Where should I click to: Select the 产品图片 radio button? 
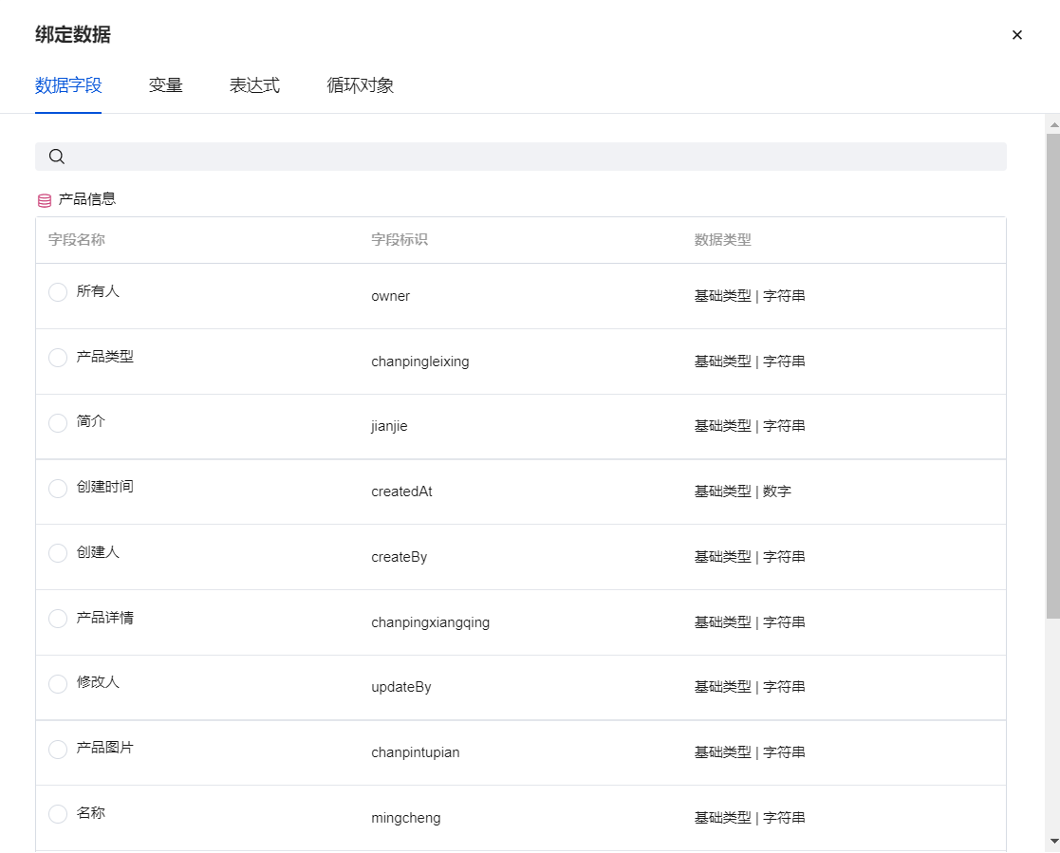tap(58, 749)
